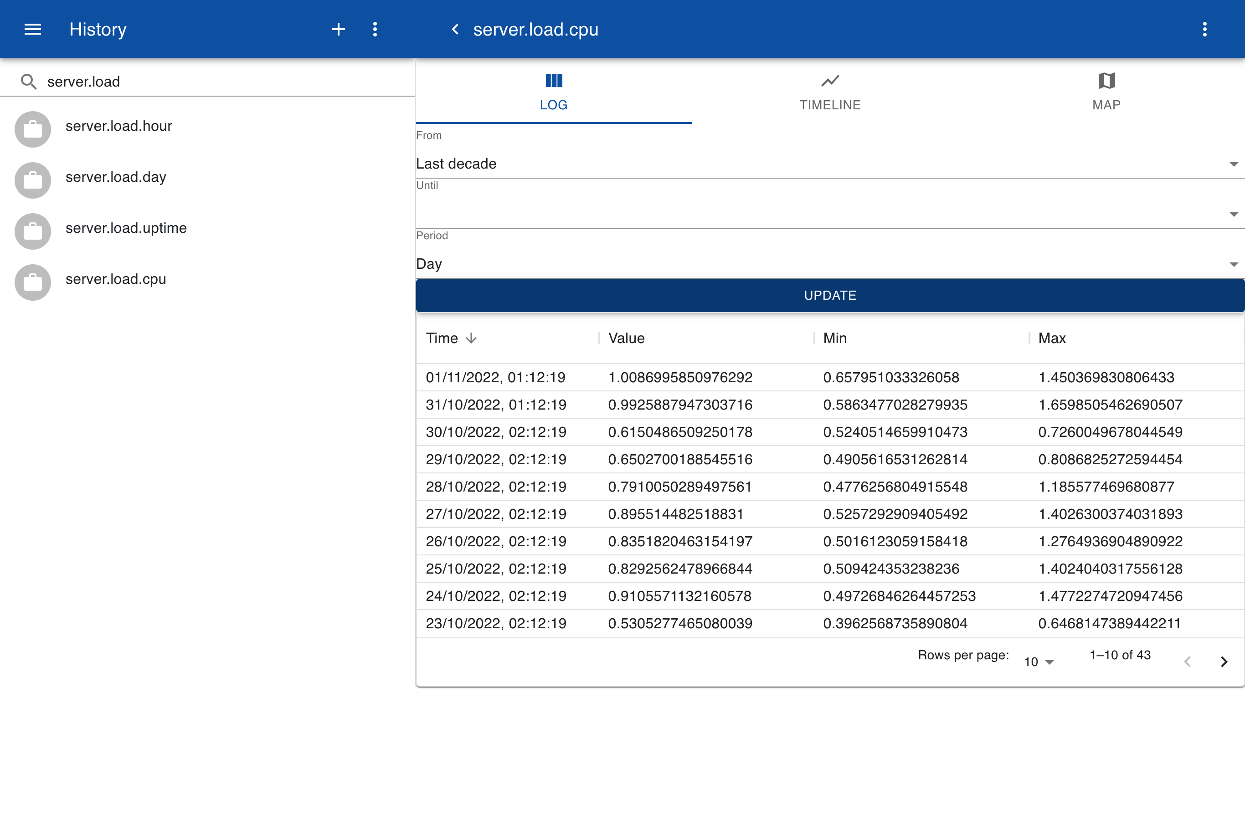Click max value 0.6468147389442211
The image size is (1245, 821).
(x=1109, y=623)
